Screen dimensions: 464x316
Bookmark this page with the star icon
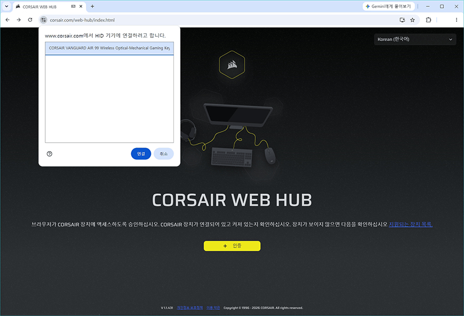pos(412,20)
